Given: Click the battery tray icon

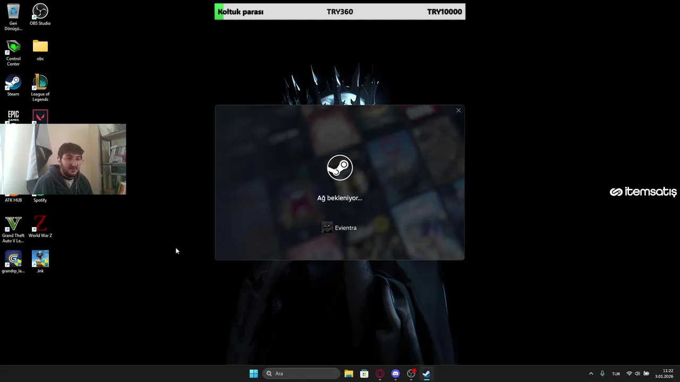Looking at the screenshot, I should coord(647,374).
